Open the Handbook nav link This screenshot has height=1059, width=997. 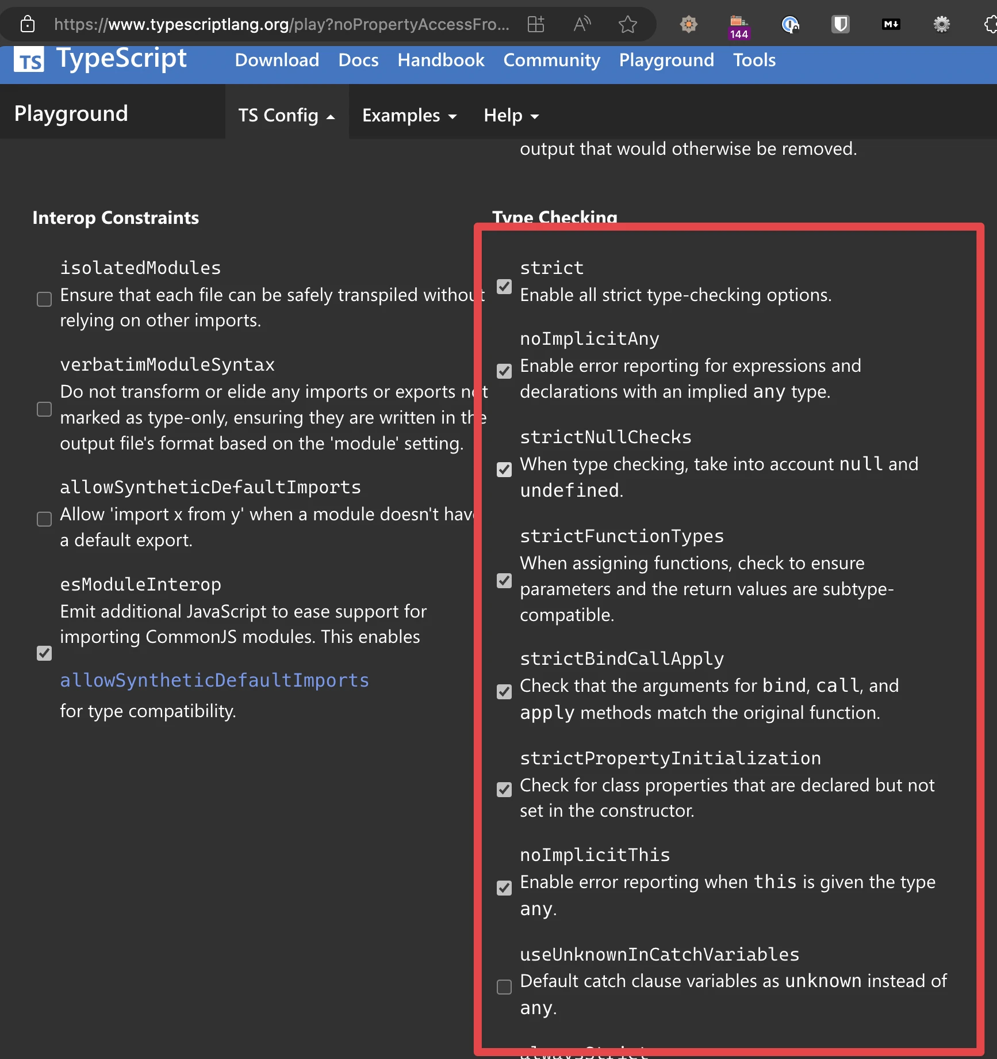[441, 60]
